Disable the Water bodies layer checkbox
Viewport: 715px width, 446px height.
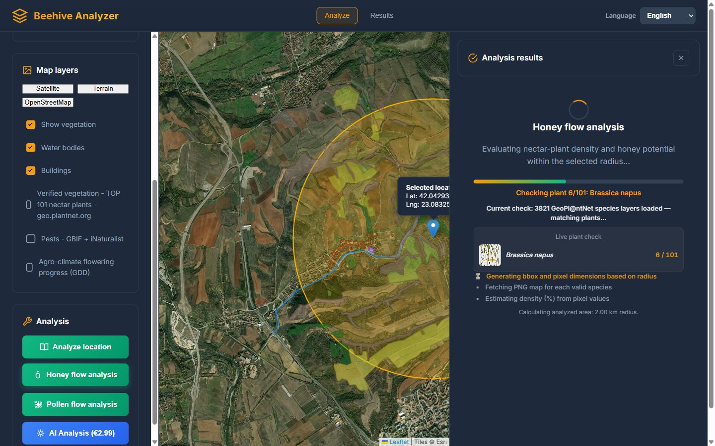pyautogui.click(x=31, y=148)
